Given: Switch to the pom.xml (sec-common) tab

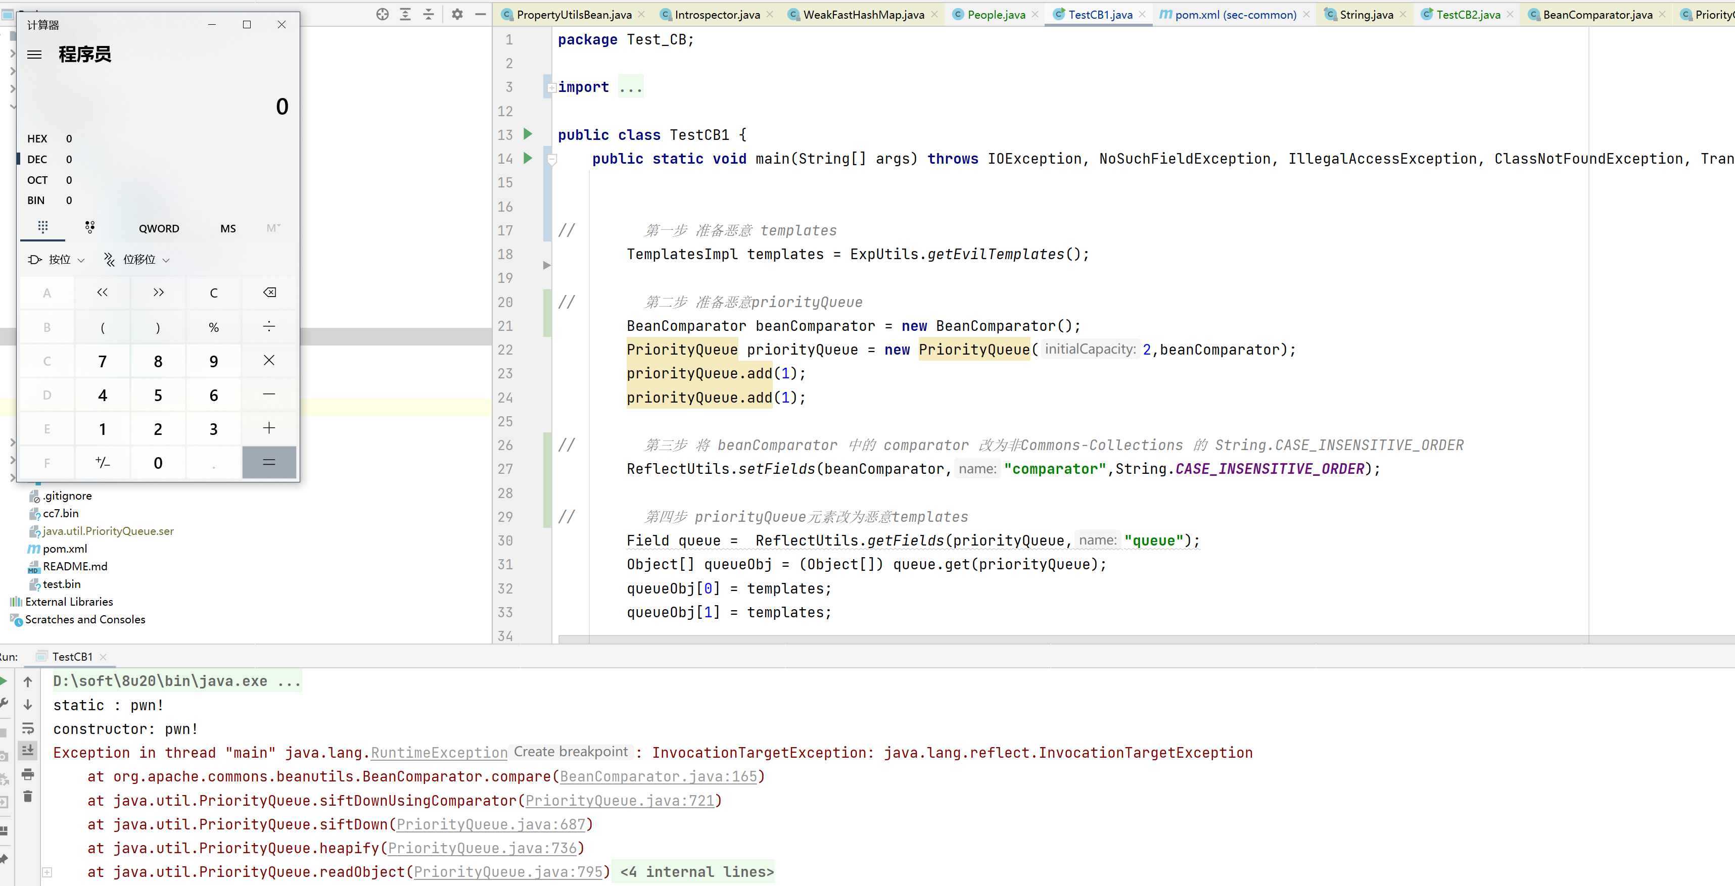Looking at the screenshot, I should click(1235, 15).
